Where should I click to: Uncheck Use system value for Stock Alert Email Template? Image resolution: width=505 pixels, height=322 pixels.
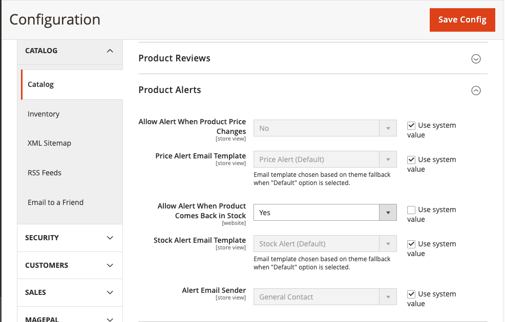pyautogui.click(x=411, y=244)
